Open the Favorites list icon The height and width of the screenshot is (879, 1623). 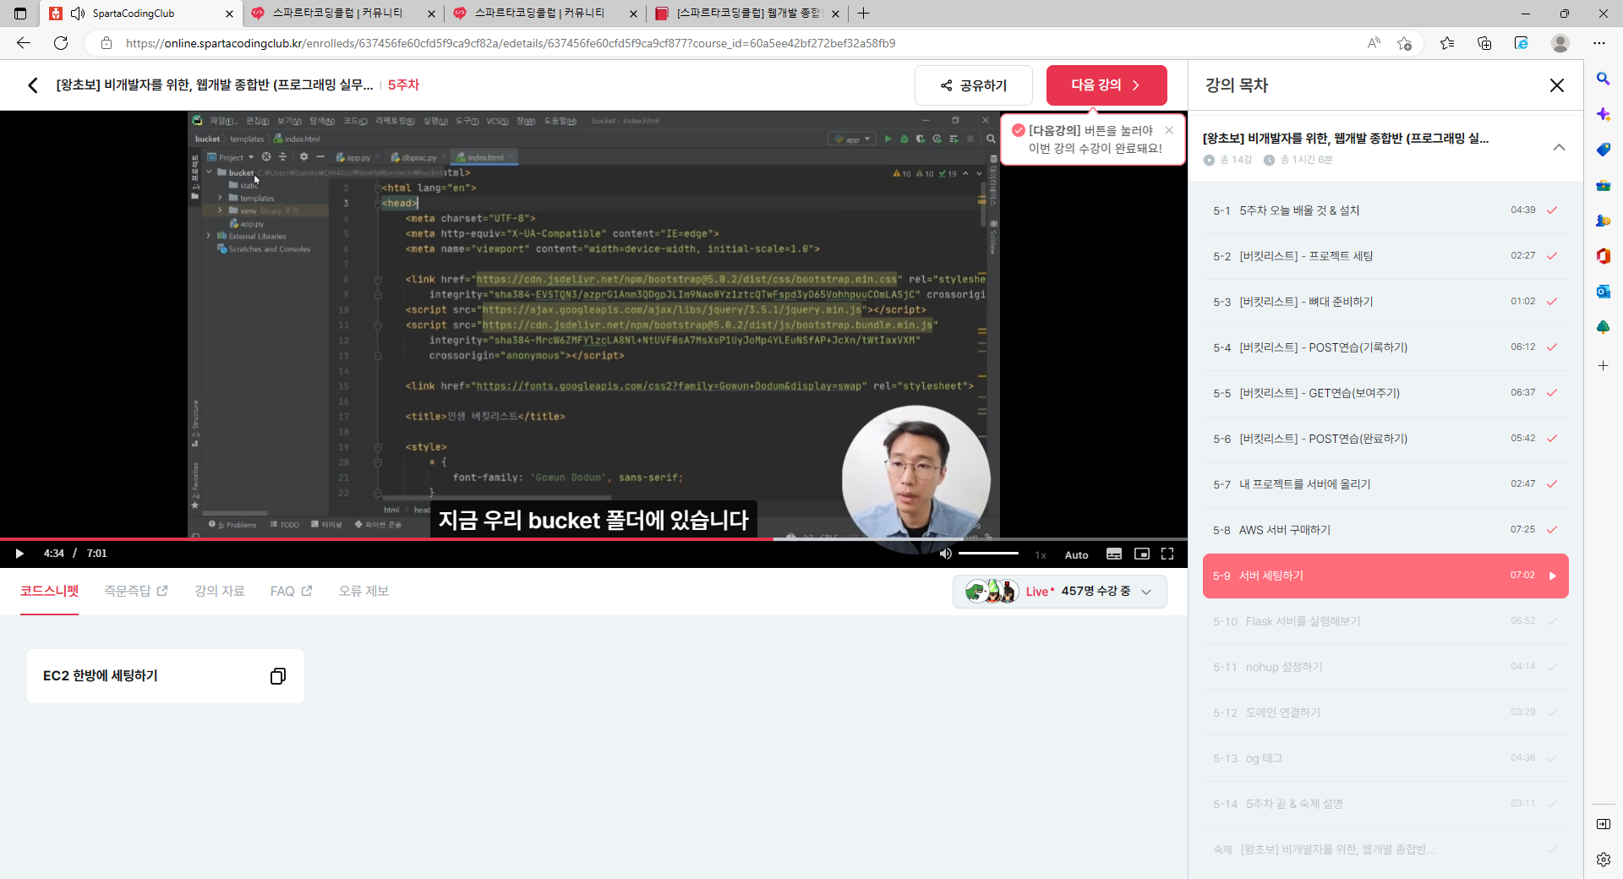[1447, 43]
